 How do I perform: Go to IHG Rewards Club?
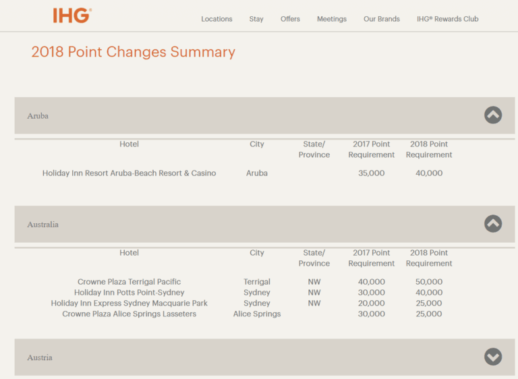click(447, 19)
